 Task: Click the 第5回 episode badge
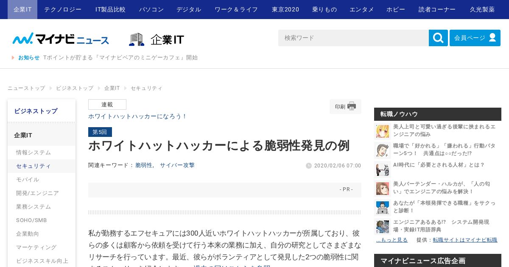(100, 132)
